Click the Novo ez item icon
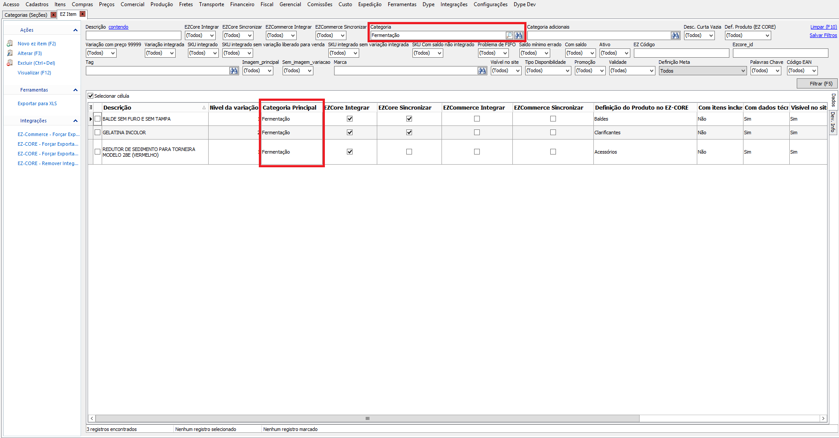 [10, 44]
